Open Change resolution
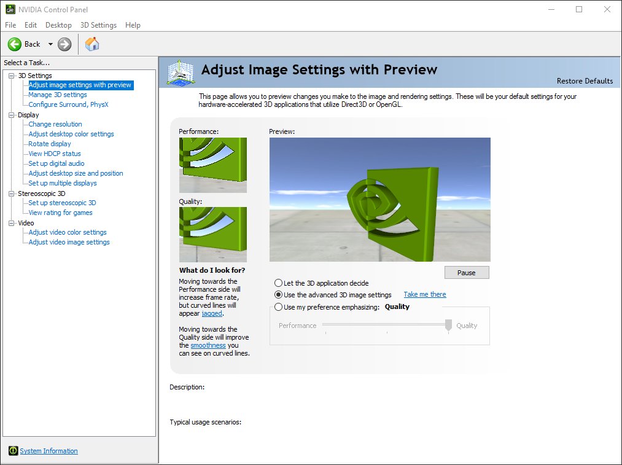Image resolution: width=622 pixels, height=465 pixels. [x=55, y=124]
